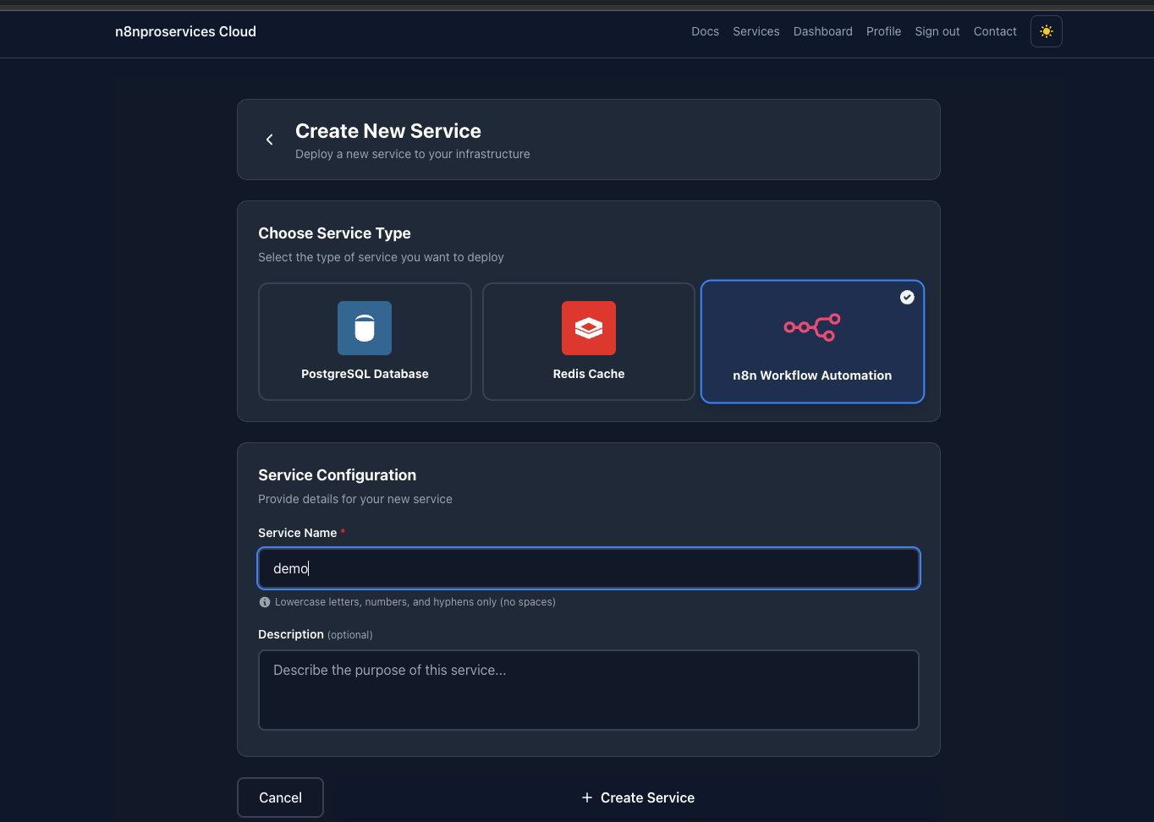Viewport: 1154px width, 822px height.
Task: Expand the Choose Service Type section
Action: tap(334, 233)
